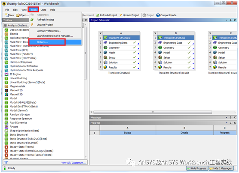The height and width of the screenshot is (173, 239).
Task: Click the toolbox vertical scrollbar
Action: pyautogui.click(x=86, y=53)
